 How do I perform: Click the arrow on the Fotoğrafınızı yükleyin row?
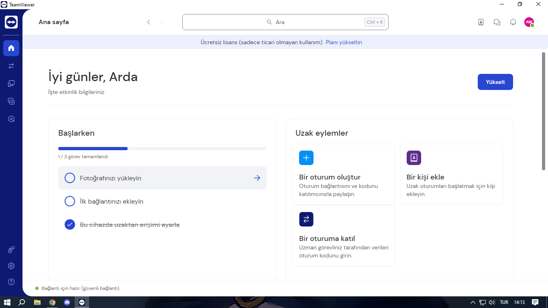[257, 178]
